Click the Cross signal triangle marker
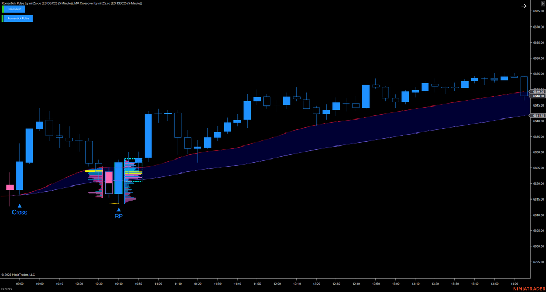 click(20, 206)
